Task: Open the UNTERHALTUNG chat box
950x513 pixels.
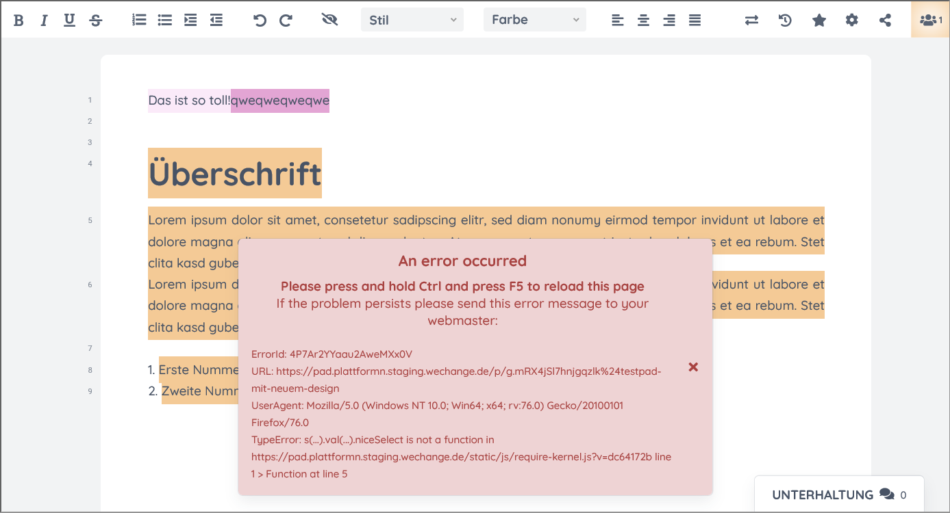Action: point(839,495)
